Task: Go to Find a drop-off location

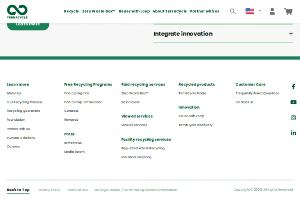Action: coord(83,102)
